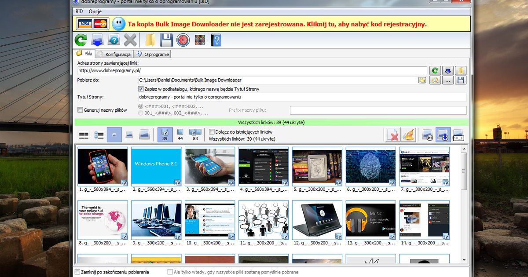The width and height of the screenshot is (528, 277).
Task: Click the red gear settings icon in toolbar
Action: pos(183,40)
